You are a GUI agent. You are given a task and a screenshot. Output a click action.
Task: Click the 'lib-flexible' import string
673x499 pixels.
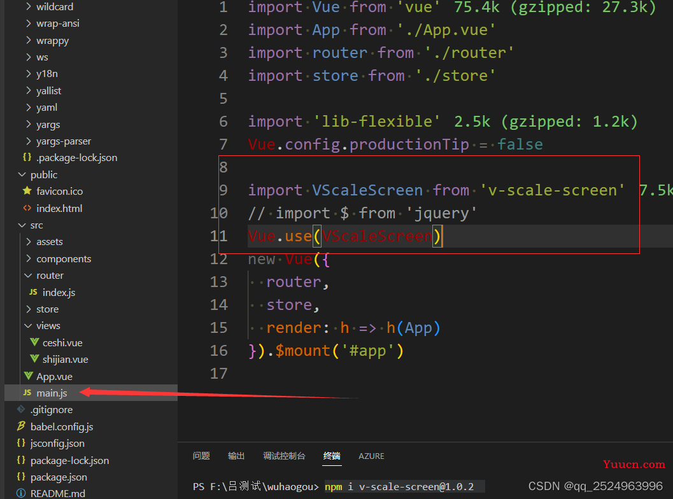[377, 122]
